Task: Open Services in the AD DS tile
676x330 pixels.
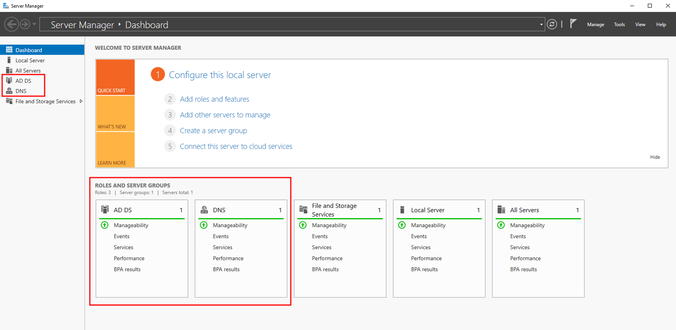Action: (123, 247)
